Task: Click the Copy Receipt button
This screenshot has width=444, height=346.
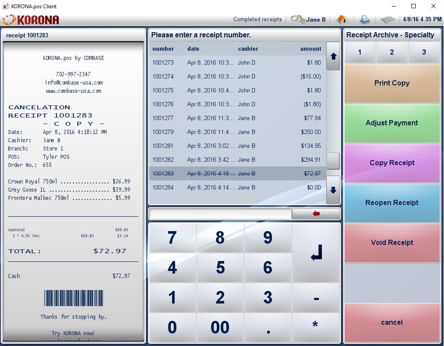Action: 392,163
